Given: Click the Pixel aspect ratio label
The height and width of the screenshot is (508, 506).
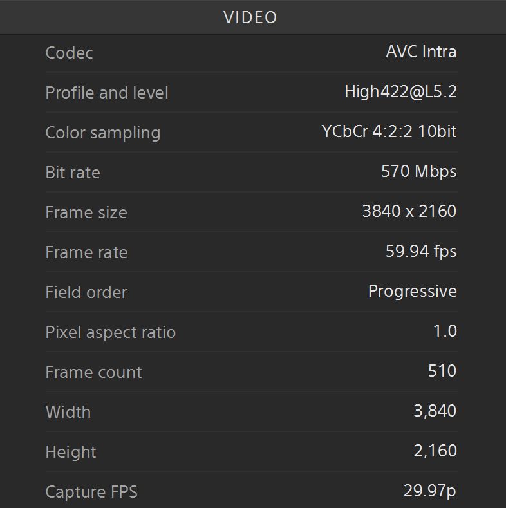Looking at the screenshot, I should [x=111, y=332].
